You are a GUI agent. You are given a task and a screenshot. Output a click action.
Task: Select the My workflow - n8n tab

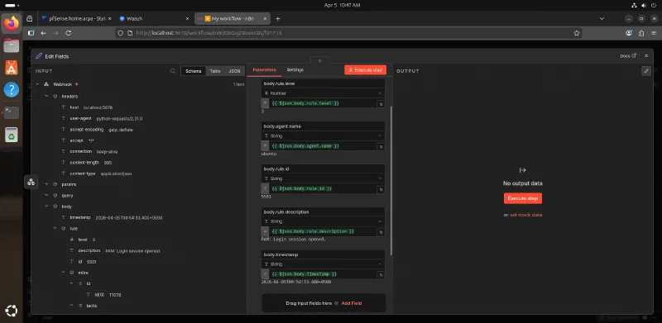coord(232,18)
